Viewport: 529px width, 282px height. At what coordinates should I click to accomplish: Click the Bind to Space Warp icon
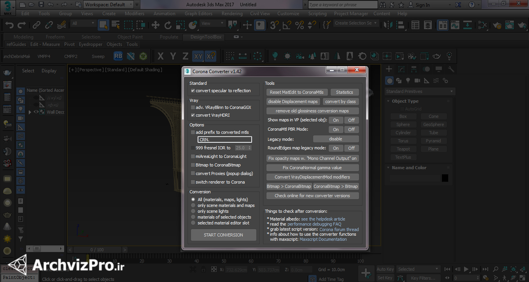[x=61, y=25]
